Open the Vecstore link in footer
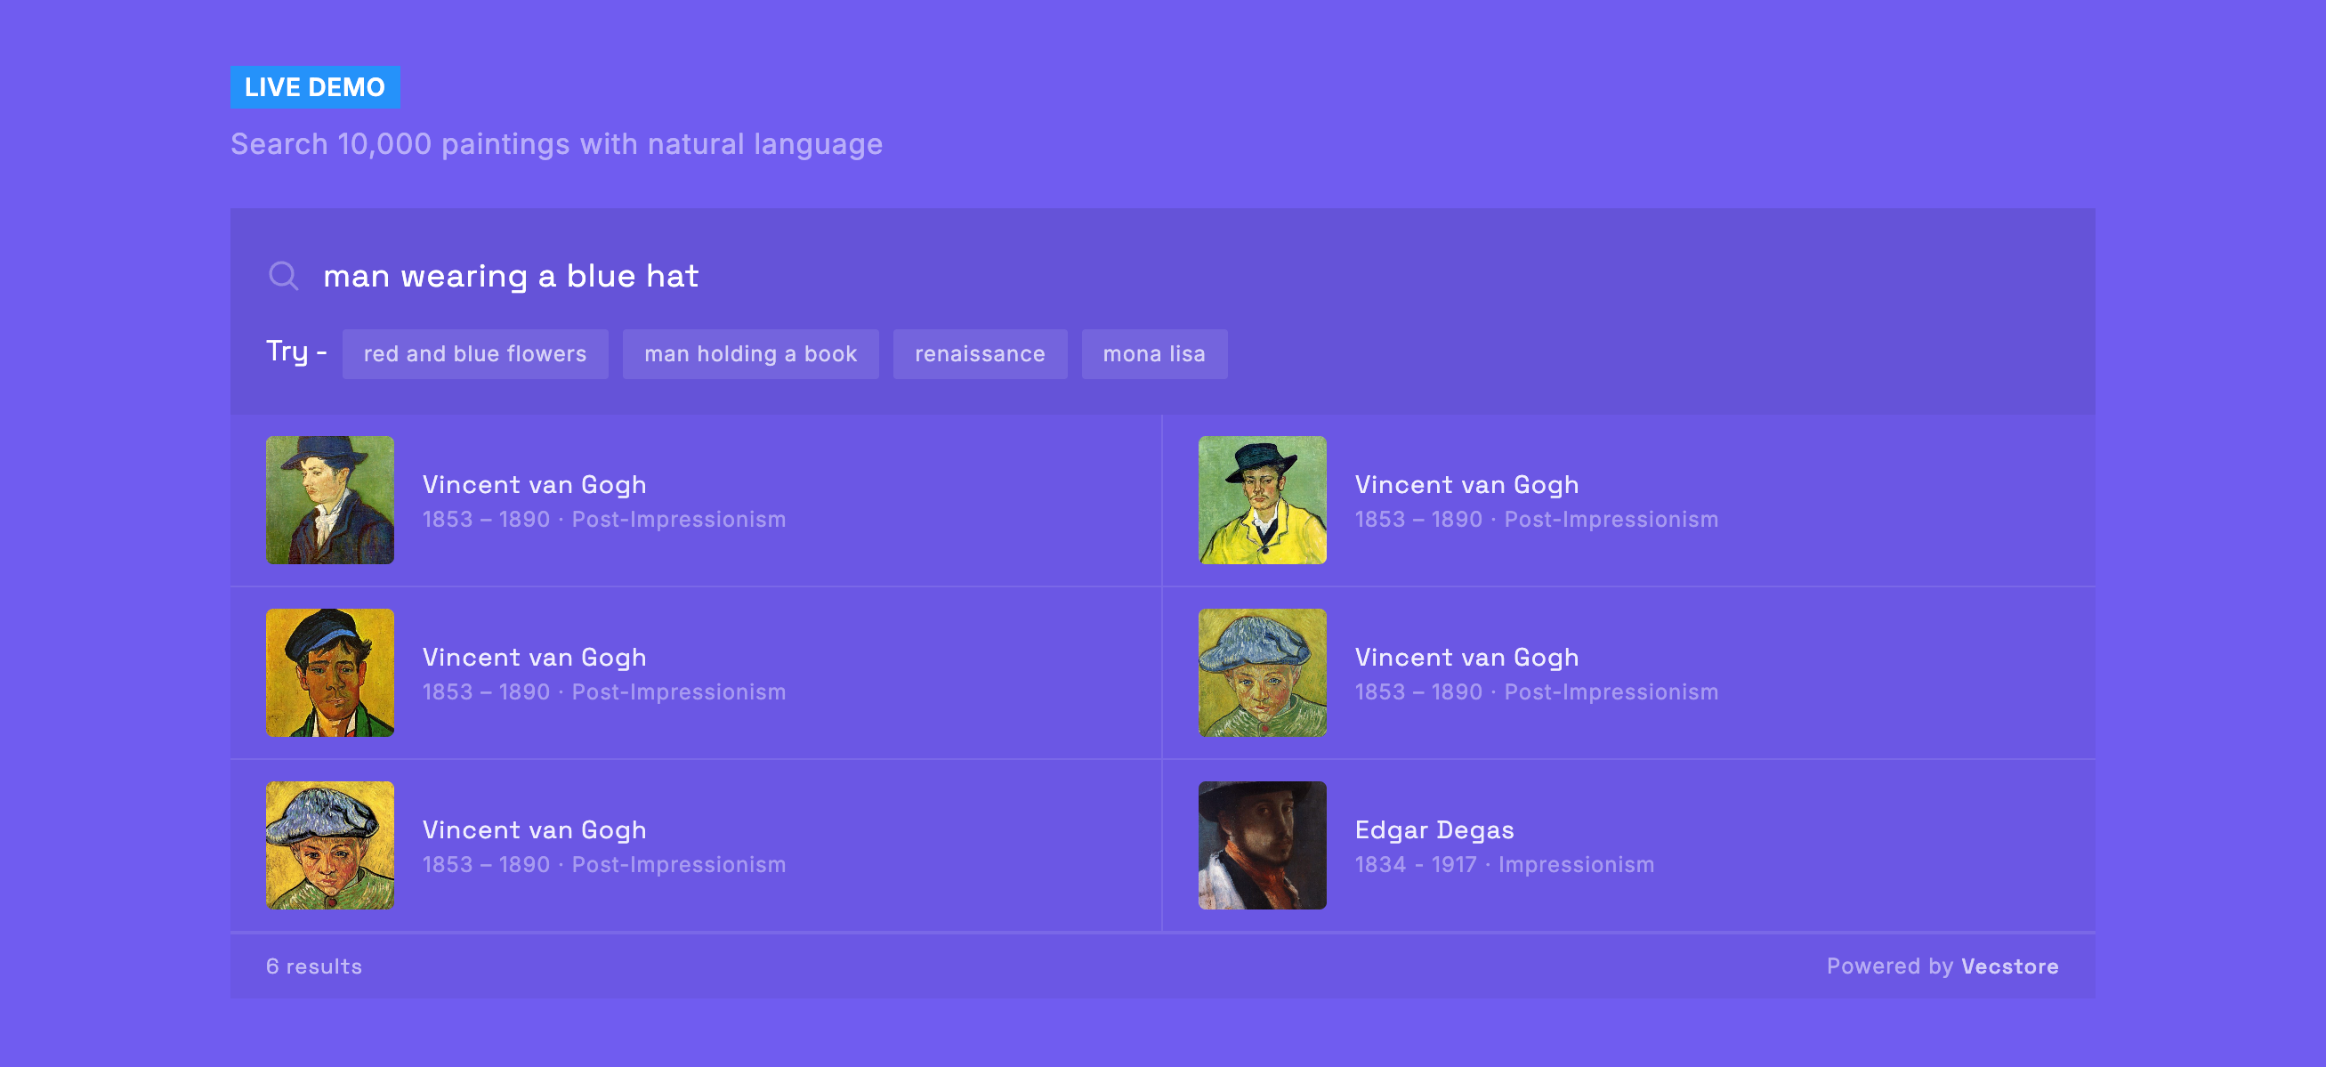This screenshot has height=1067, width=2326. point(2009,966)
